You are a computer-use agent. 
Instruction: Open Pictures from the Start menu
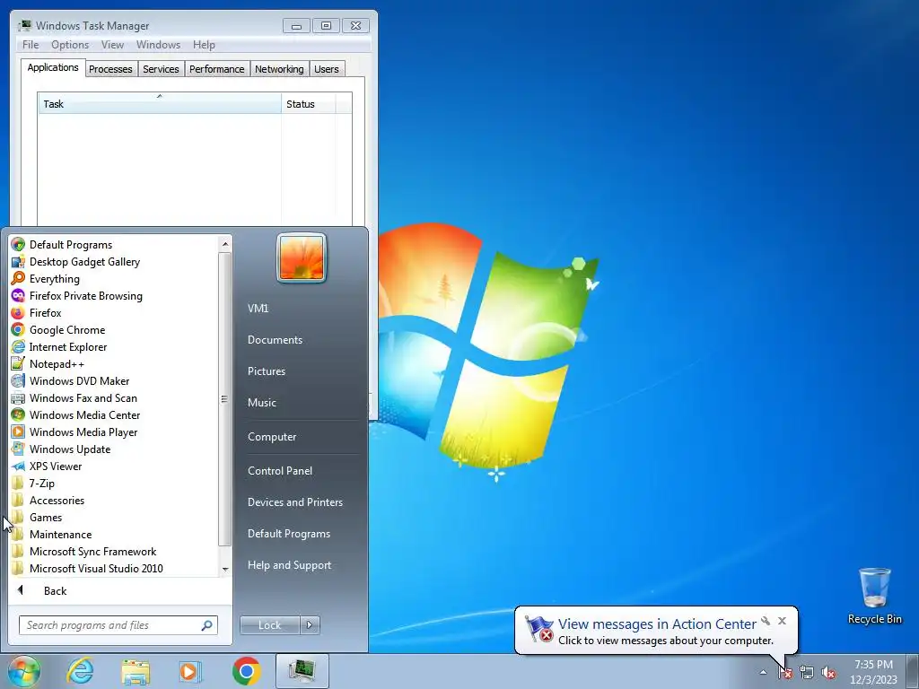(266, 371)
